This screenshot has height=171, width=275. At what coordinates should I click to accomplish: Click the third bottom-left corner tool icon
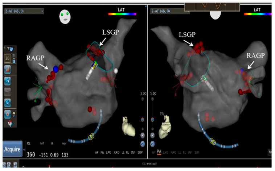(16, 165)
